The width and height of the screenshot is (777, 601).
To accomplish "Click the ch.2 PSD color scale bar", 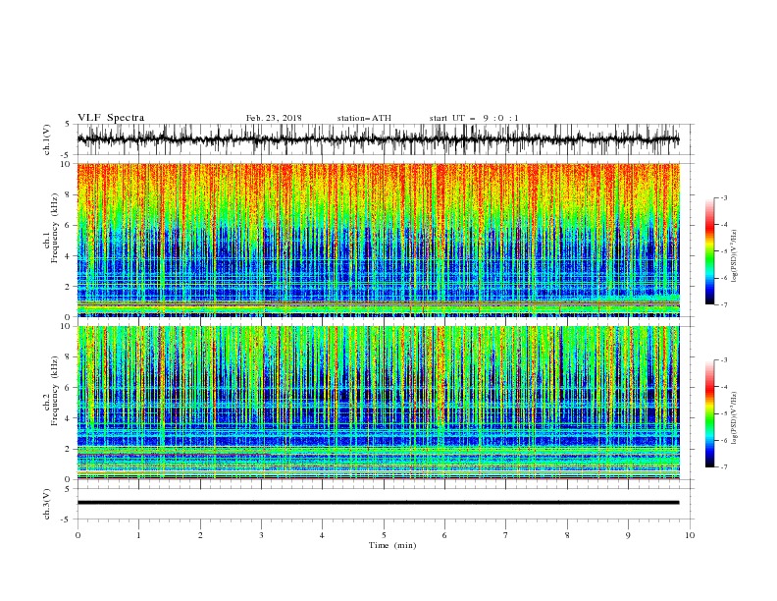I will point(709,413).
